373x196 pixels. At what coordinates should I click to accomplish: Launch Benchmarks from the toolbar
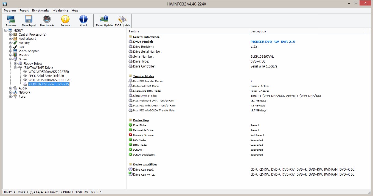point(47,19)
